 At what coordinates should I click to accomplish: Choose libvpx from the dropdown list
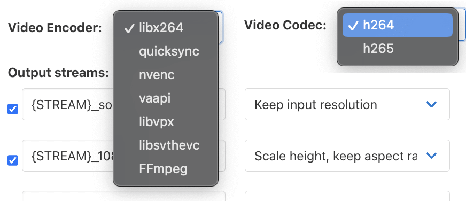166,122
